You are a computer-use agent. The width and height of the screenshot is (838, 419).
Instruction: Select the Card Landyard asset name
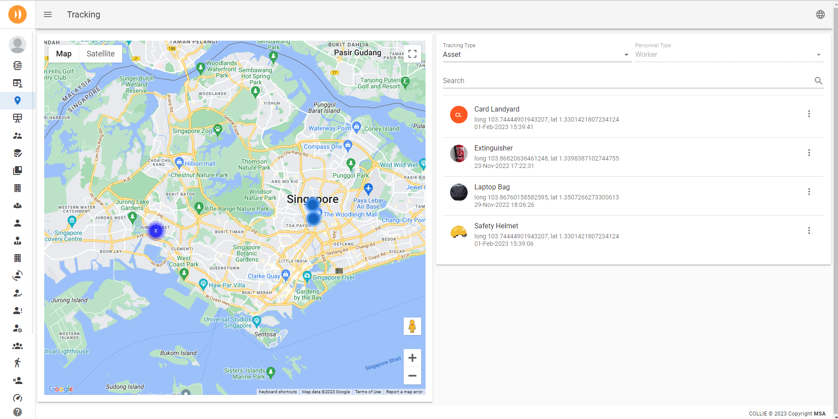[497, 109]
